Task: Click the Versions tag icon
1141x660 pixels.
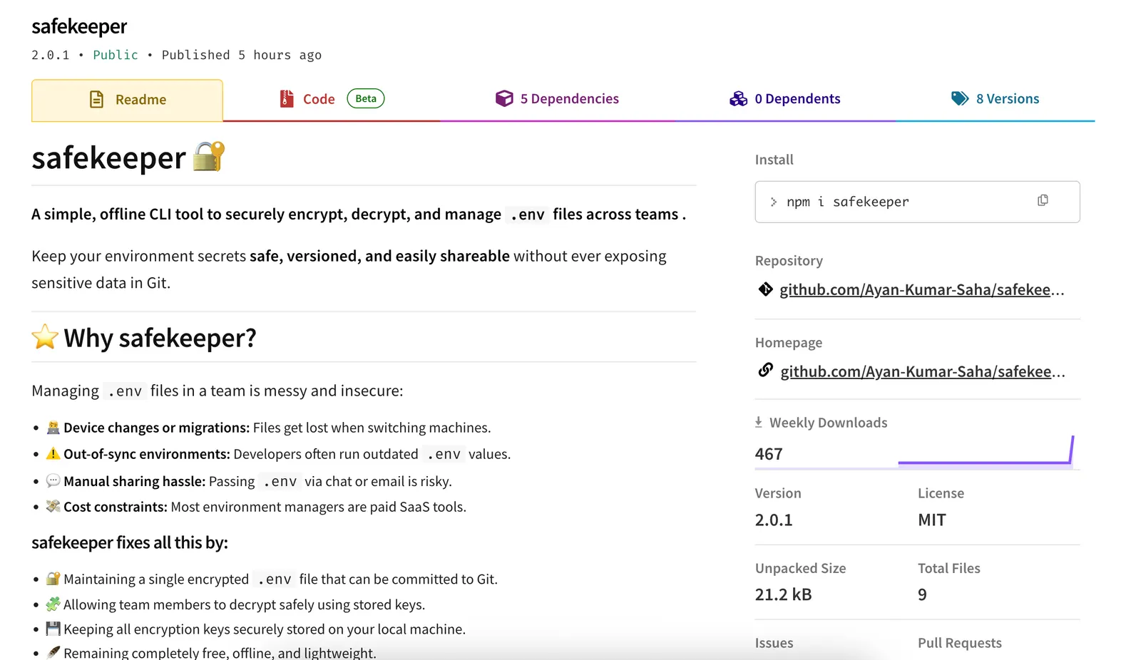Action: [960, 98]
